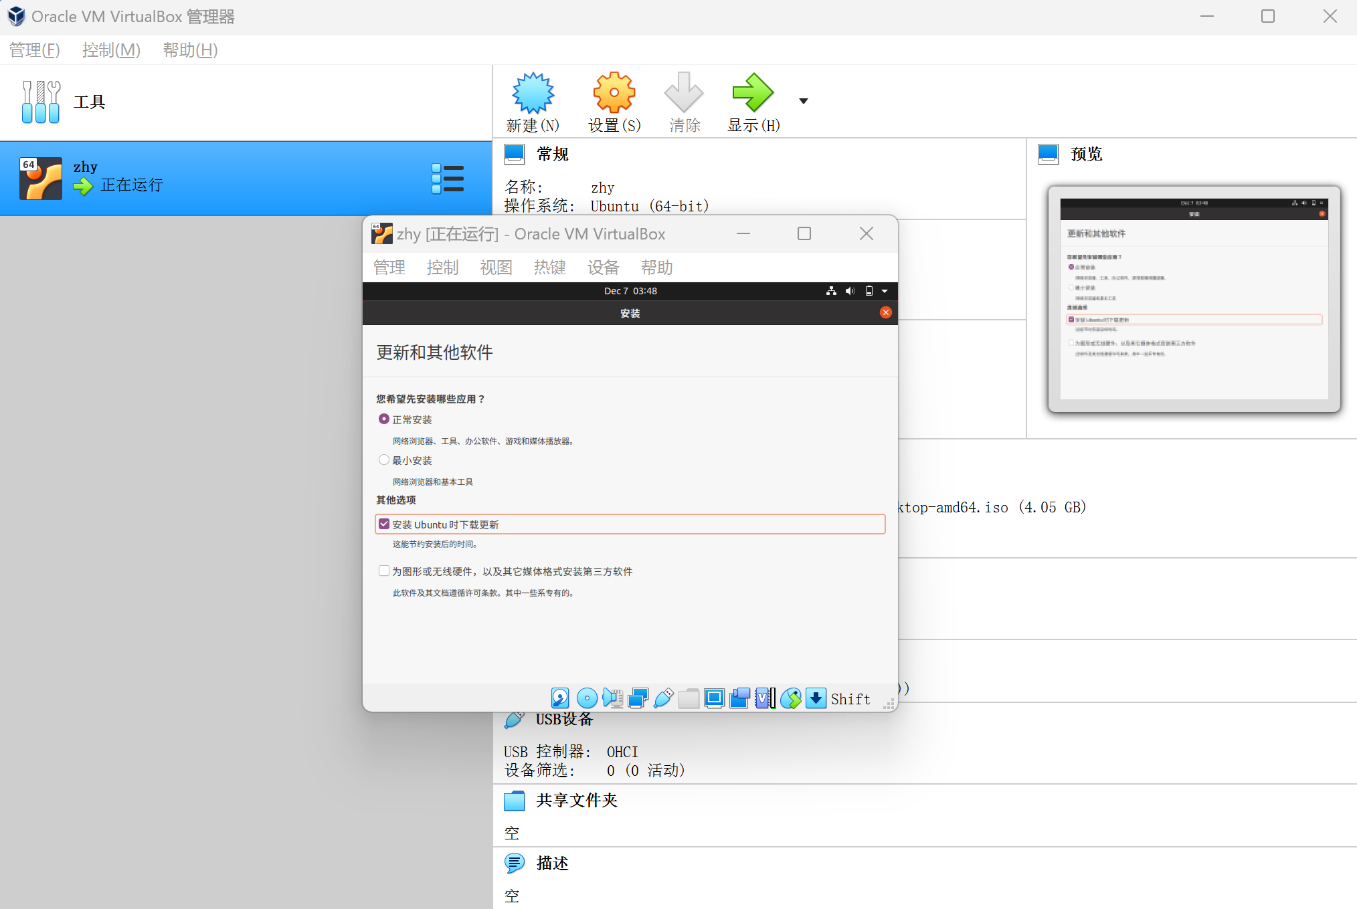This screenshot has width=1357, height=909.
Task: Expand the Ubuntu system menu arrow
Action: (x=885, y=291)
